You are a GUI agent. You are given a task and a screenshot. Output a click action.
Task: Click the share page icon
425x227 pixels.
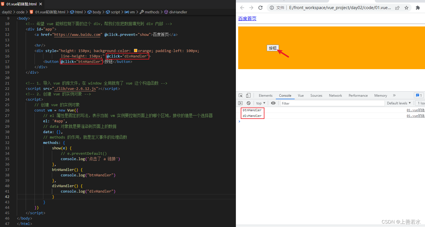click(397, 8)
